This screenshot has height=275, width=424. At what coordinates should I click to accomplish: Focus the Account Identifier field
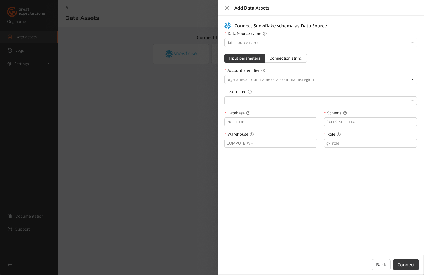coord(320,79)
